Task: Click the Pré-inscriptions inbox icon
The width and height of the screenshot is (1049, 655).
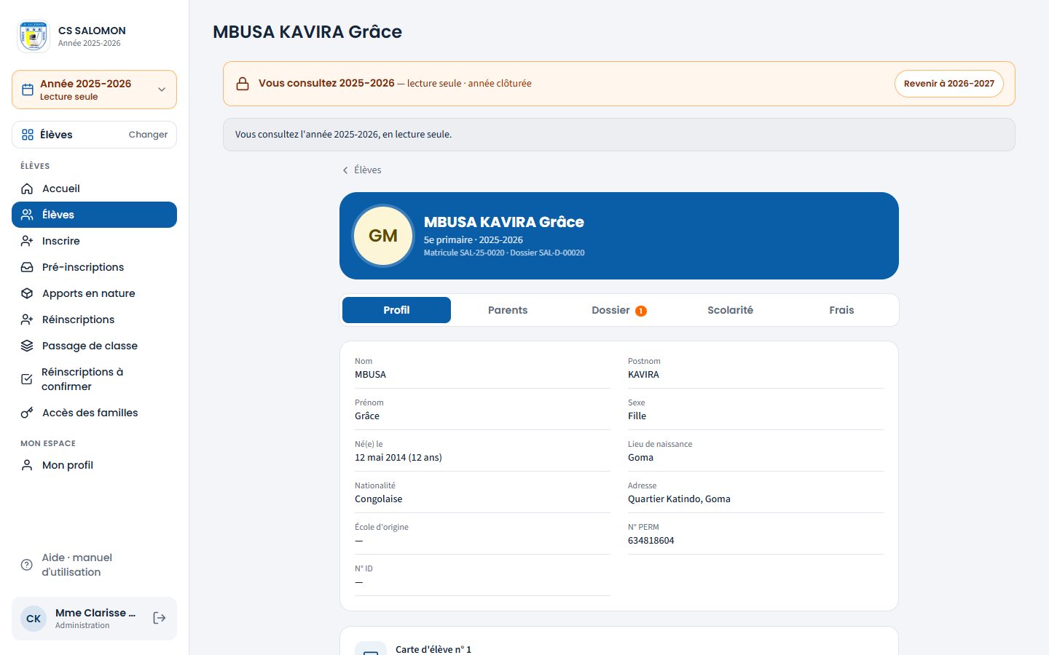Action: click(27, 267)
